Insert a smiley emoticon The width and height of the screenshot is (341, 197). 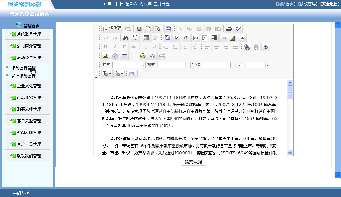(143, 56)
